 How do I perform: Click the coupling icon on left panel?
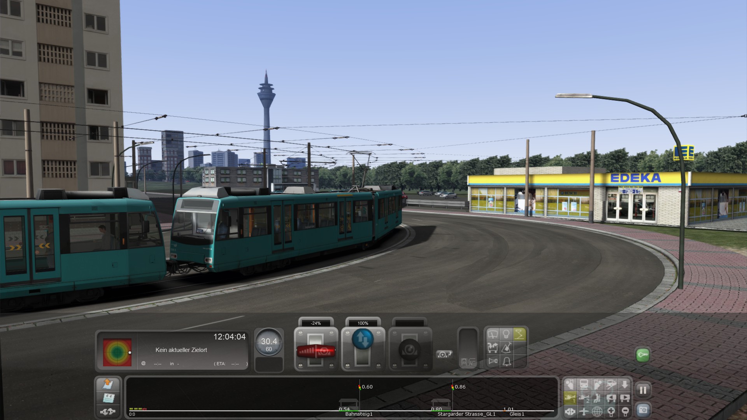pyautogui.click(x=107, y=411)
